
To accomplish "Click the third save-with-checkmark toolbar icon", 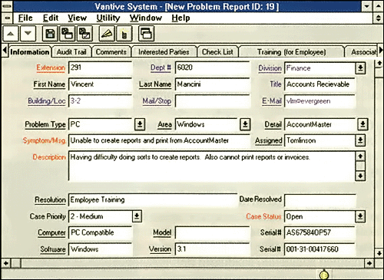I will coord(84,33).
